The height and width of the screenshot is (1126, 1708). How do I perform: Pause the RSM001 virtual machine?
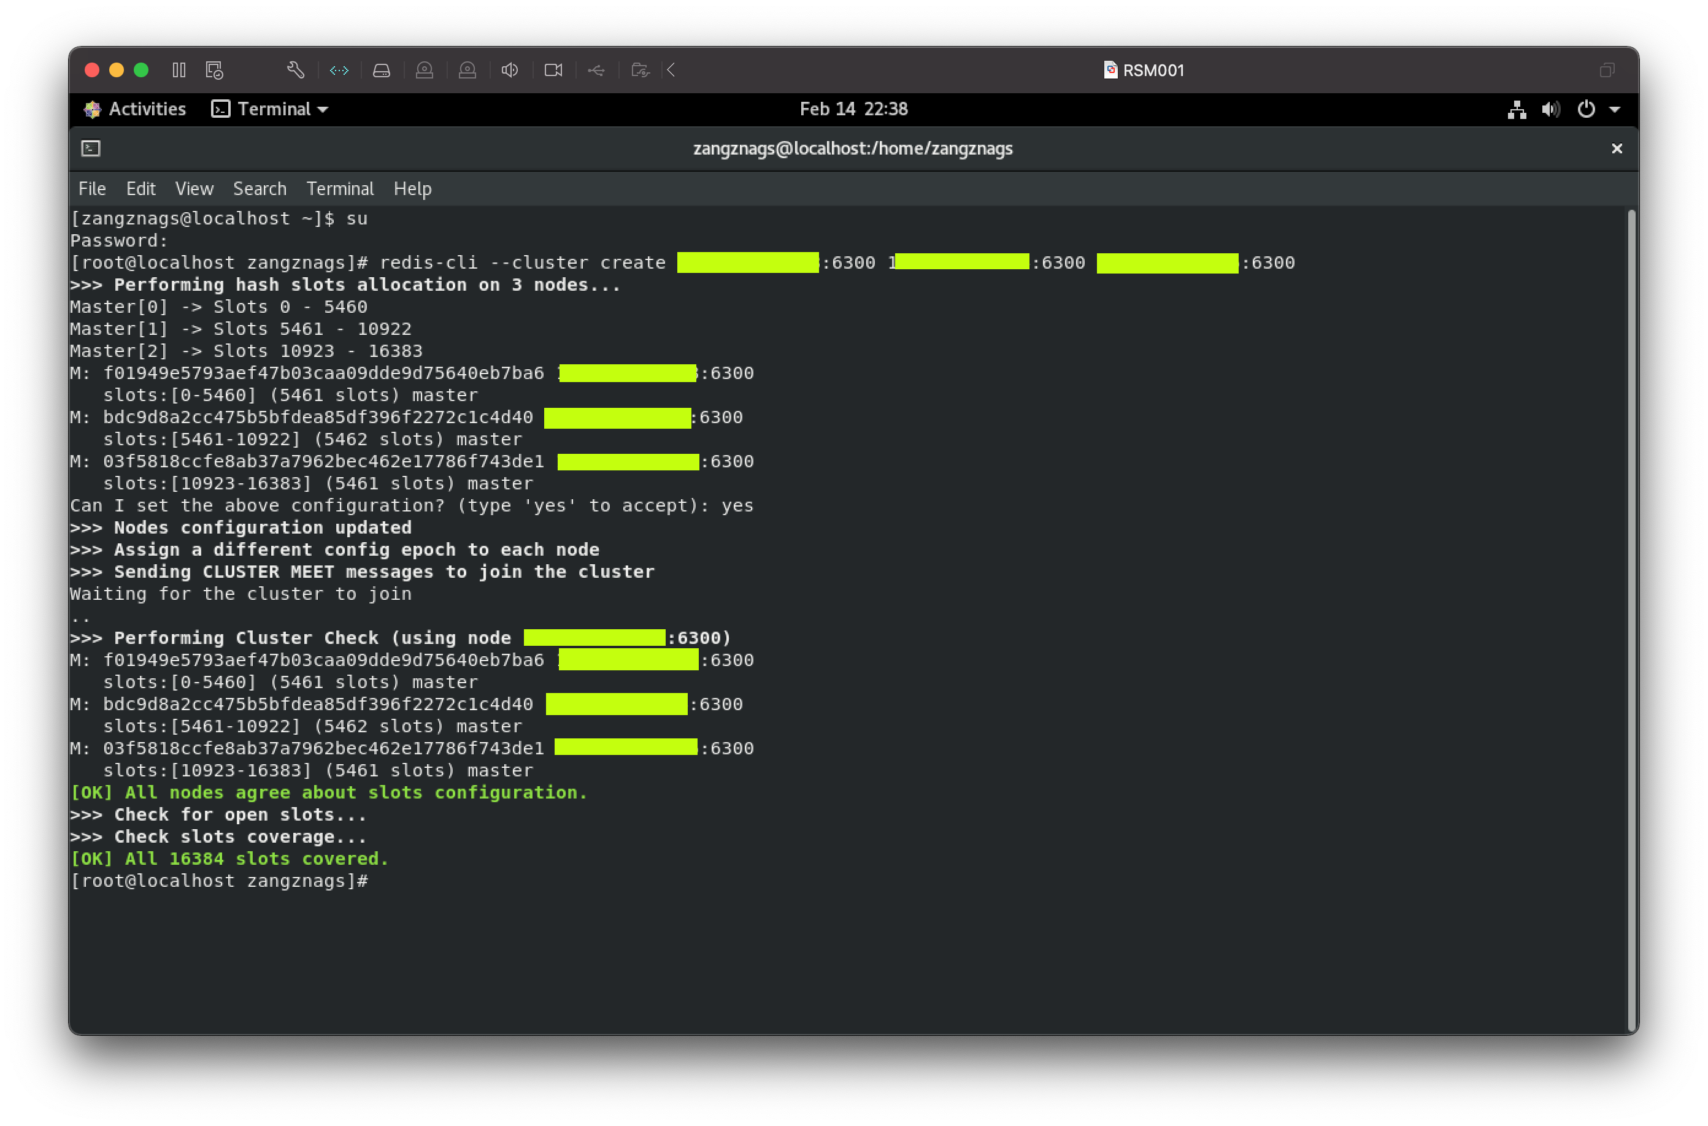(179, 70)
